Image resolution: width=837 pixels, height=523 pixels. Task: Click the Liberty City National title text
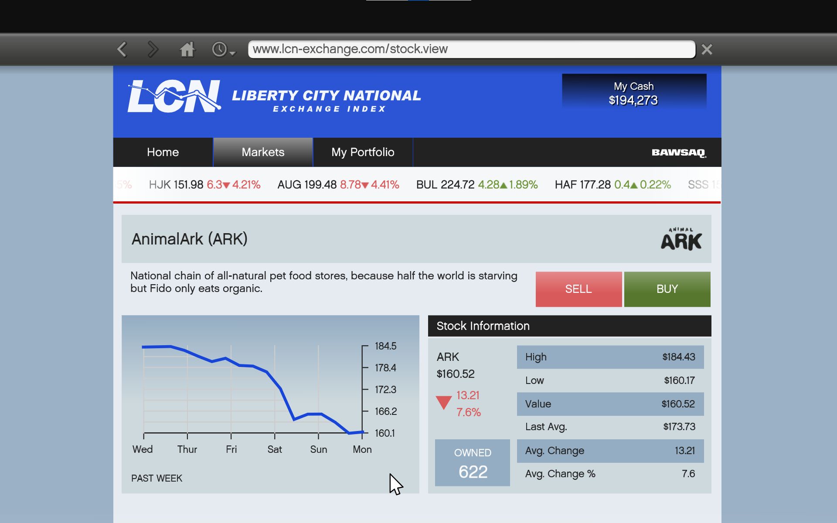point(327,95)
